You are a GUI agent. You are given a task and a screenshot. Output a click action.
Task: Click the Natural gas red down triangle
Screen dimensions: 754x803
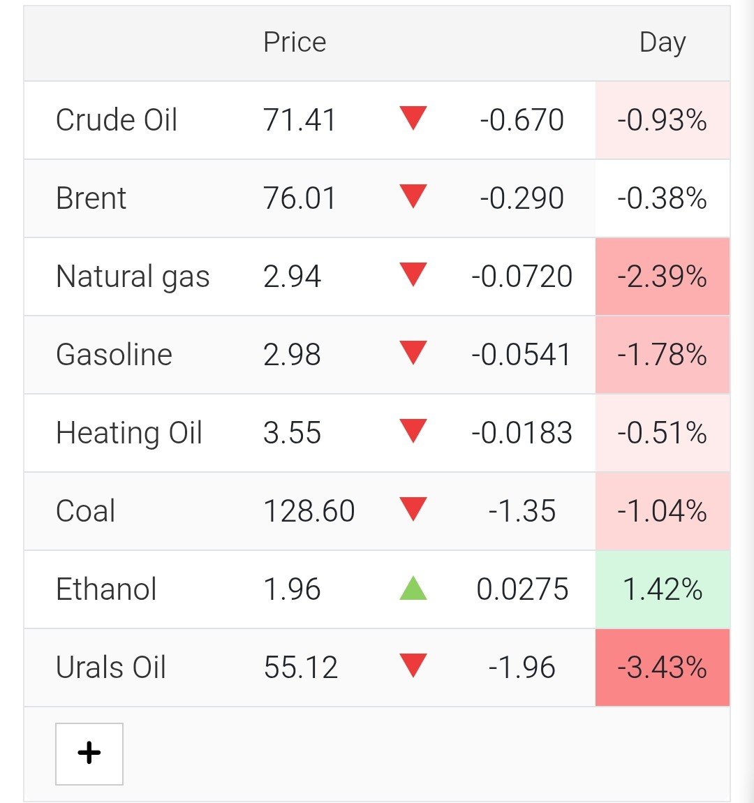click(413, 275)
